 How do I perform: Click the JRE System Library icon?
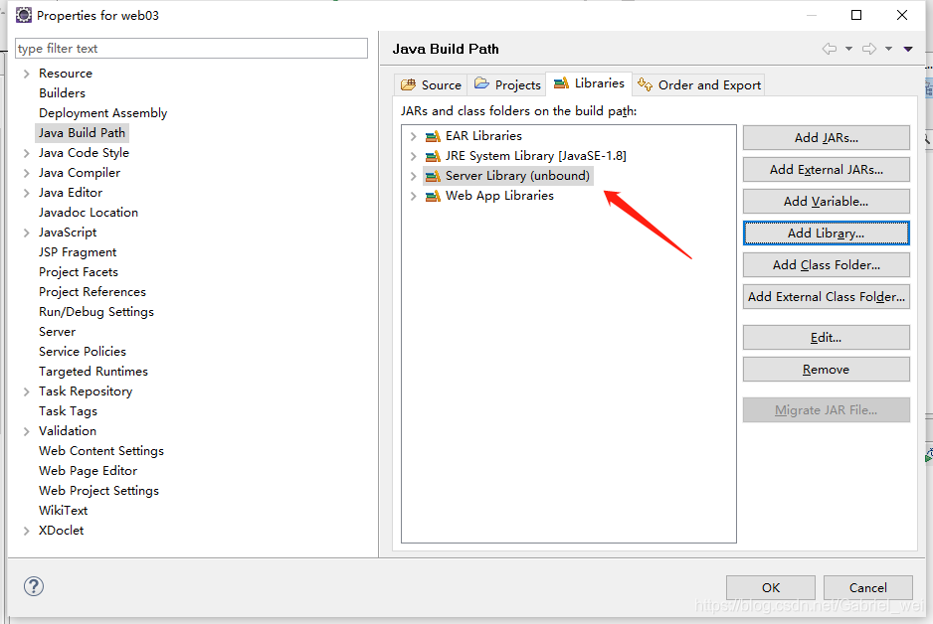(x=433, y=156)
